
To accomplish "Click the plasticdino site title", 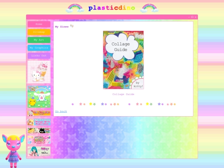I will (112, 8).
